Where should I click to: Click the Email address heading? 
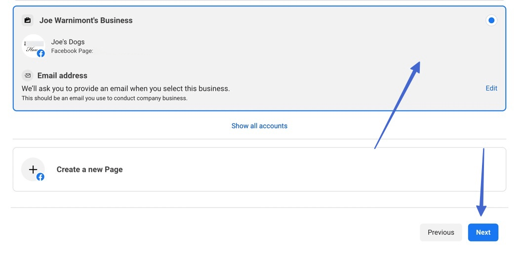click(62, 75)
